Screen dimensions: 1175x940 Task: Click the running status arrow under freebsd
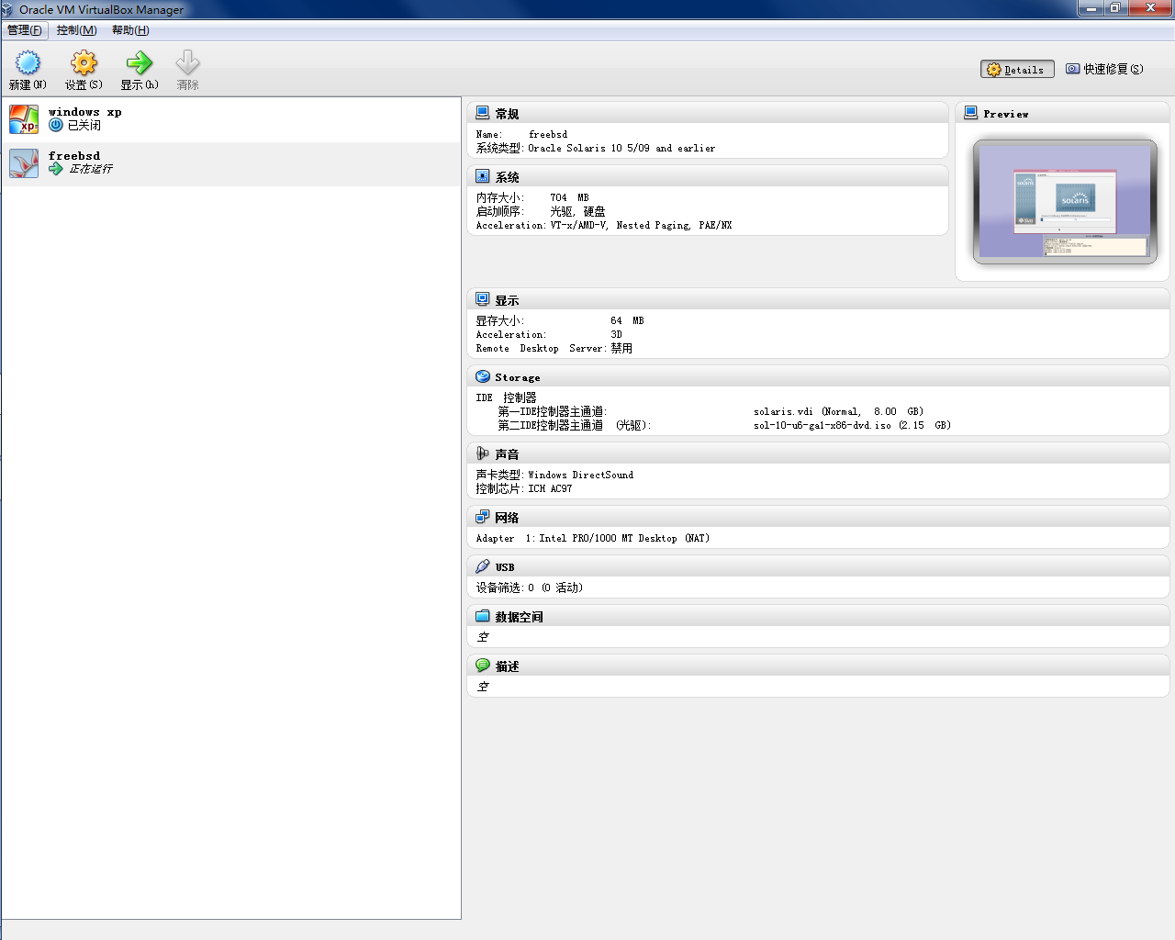pos(56,169)
